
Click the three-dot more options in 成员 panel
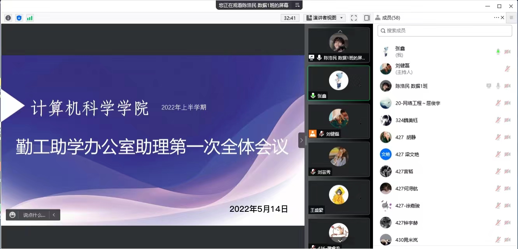pos(496,18)
